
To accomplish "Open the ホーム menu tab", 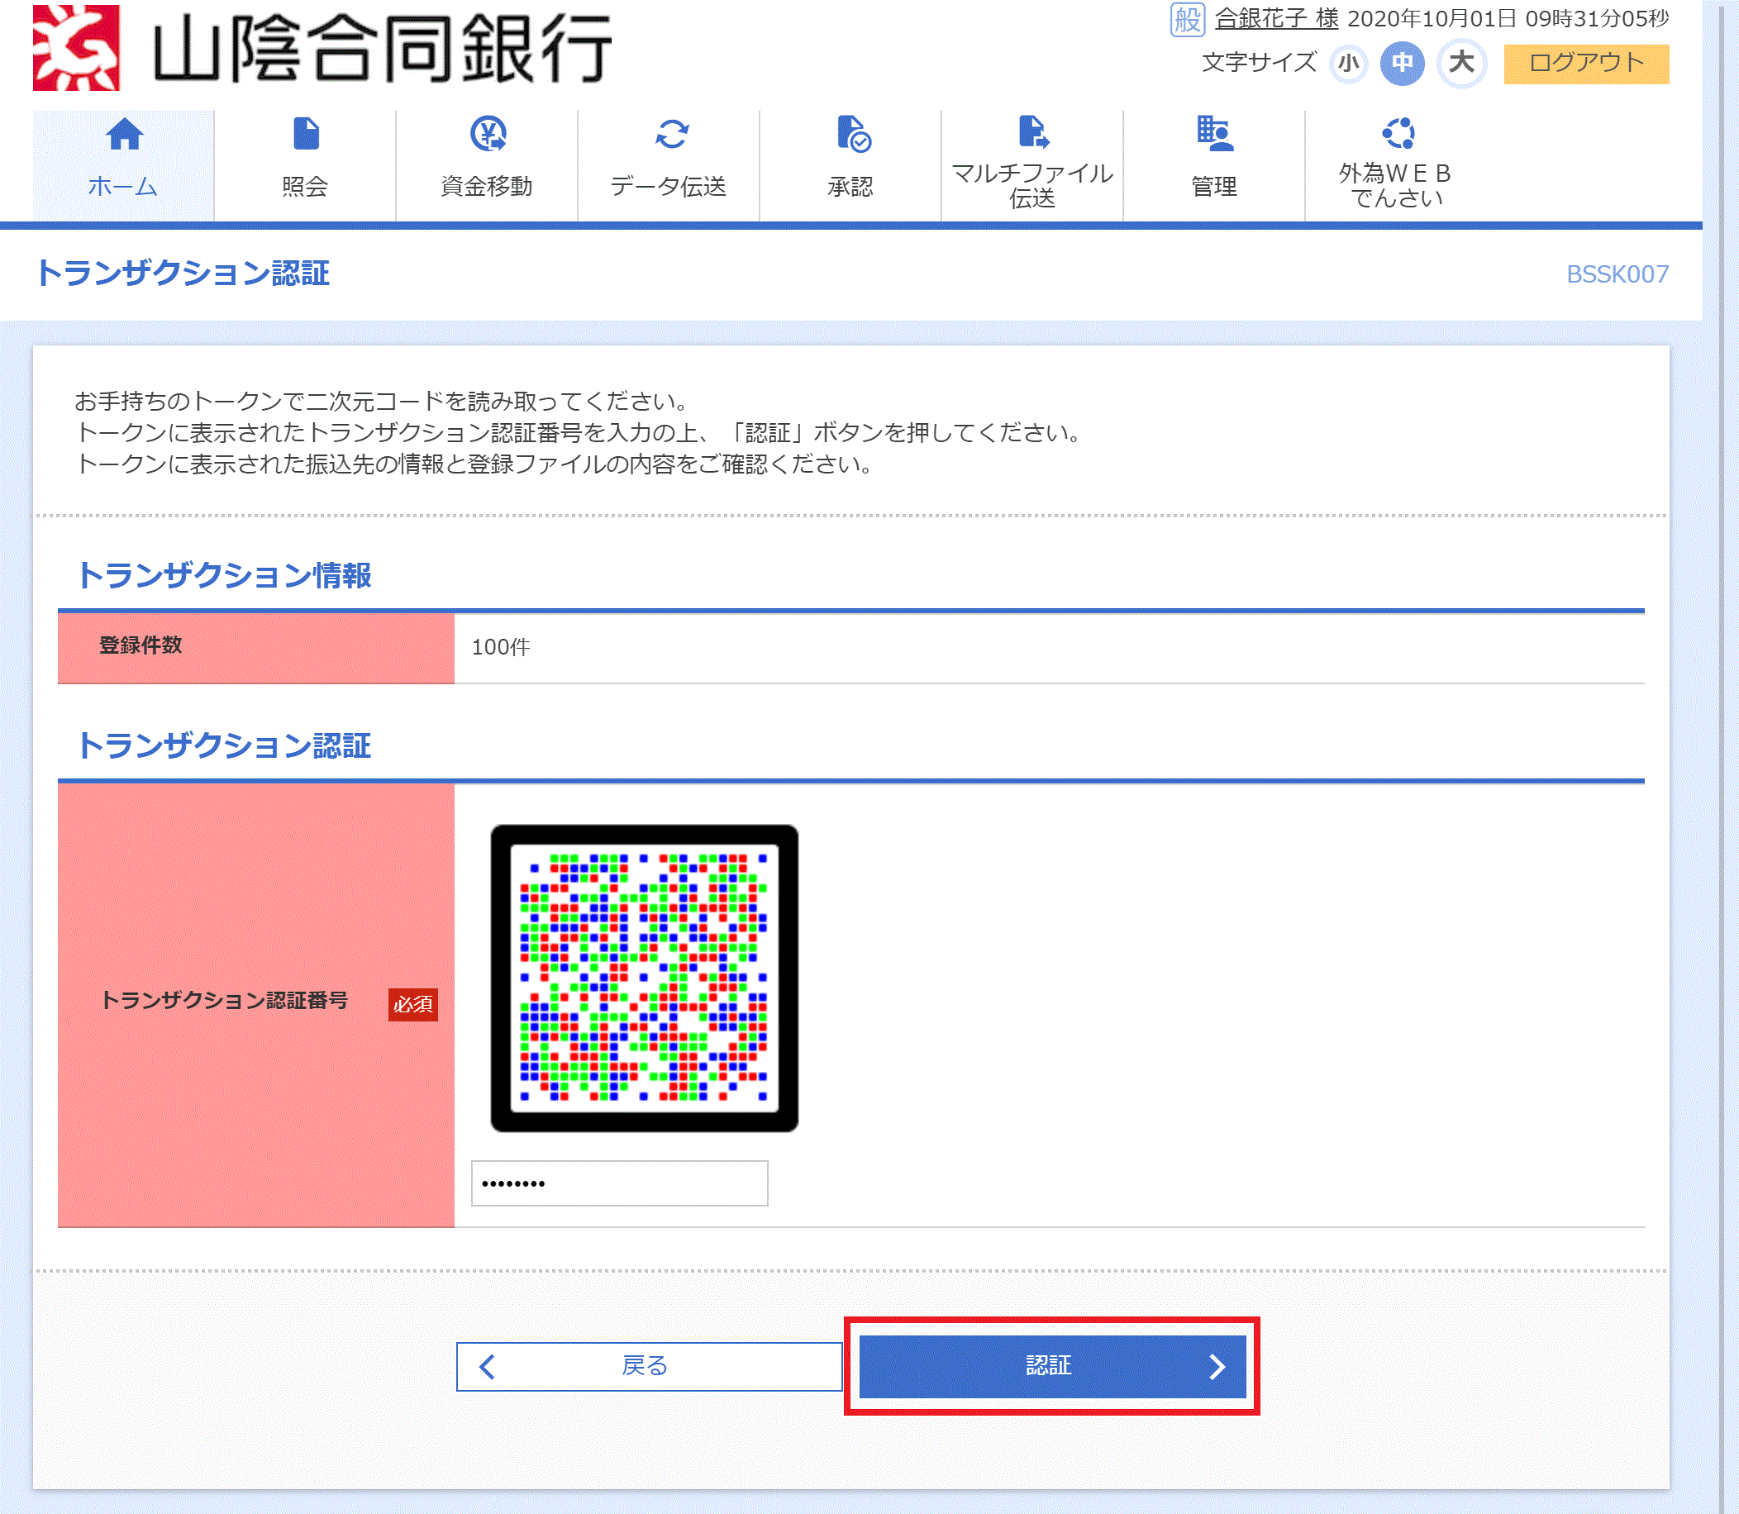I will click(123, 165).
